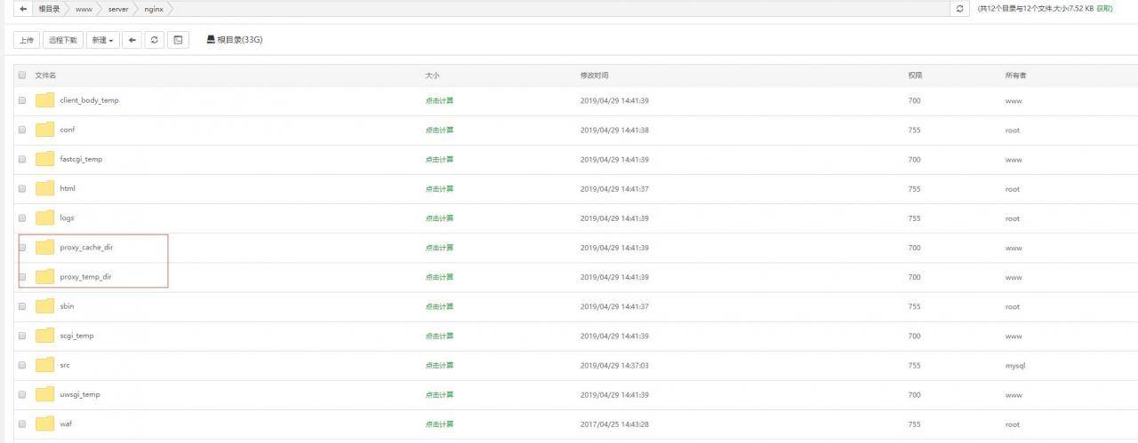
Task: Toggle the select-all checkbox in the 文件名 header
Action: point(22,75)
